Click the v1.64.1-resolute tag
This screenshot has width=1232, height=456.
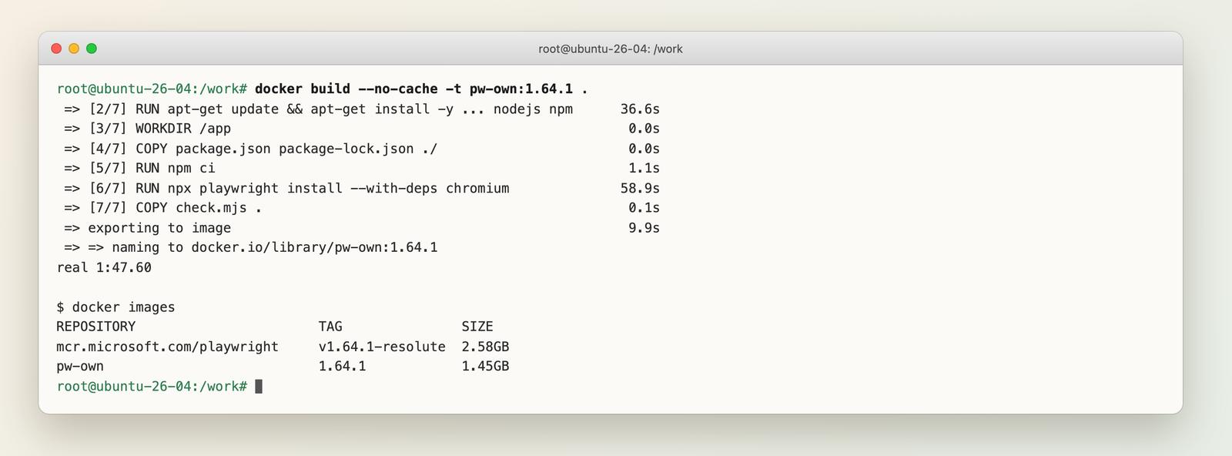click(x=382, y=347)
